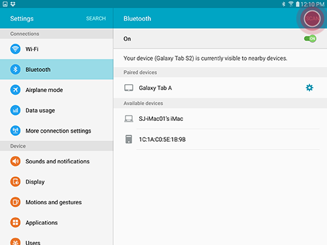327x245 pixels.
Task: Open the Applications settings row
Action: point(57,223)
